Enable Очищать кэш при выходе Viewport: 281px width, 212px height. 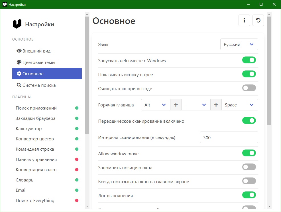click(249, 88)
